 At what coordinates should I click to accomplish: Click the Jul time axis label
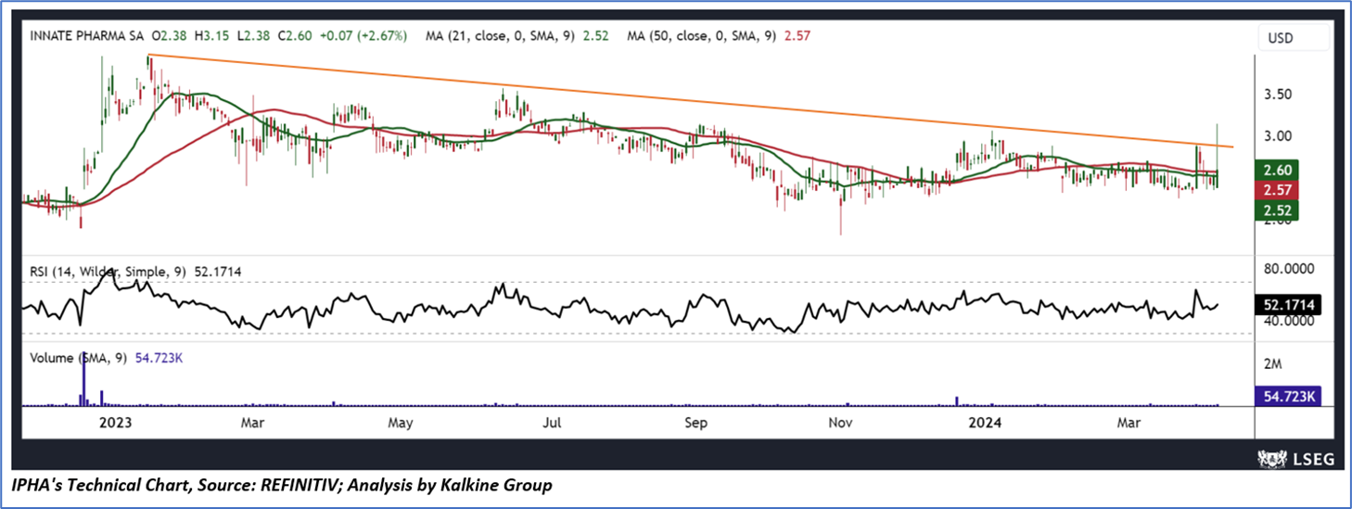[x=551, y=423]
